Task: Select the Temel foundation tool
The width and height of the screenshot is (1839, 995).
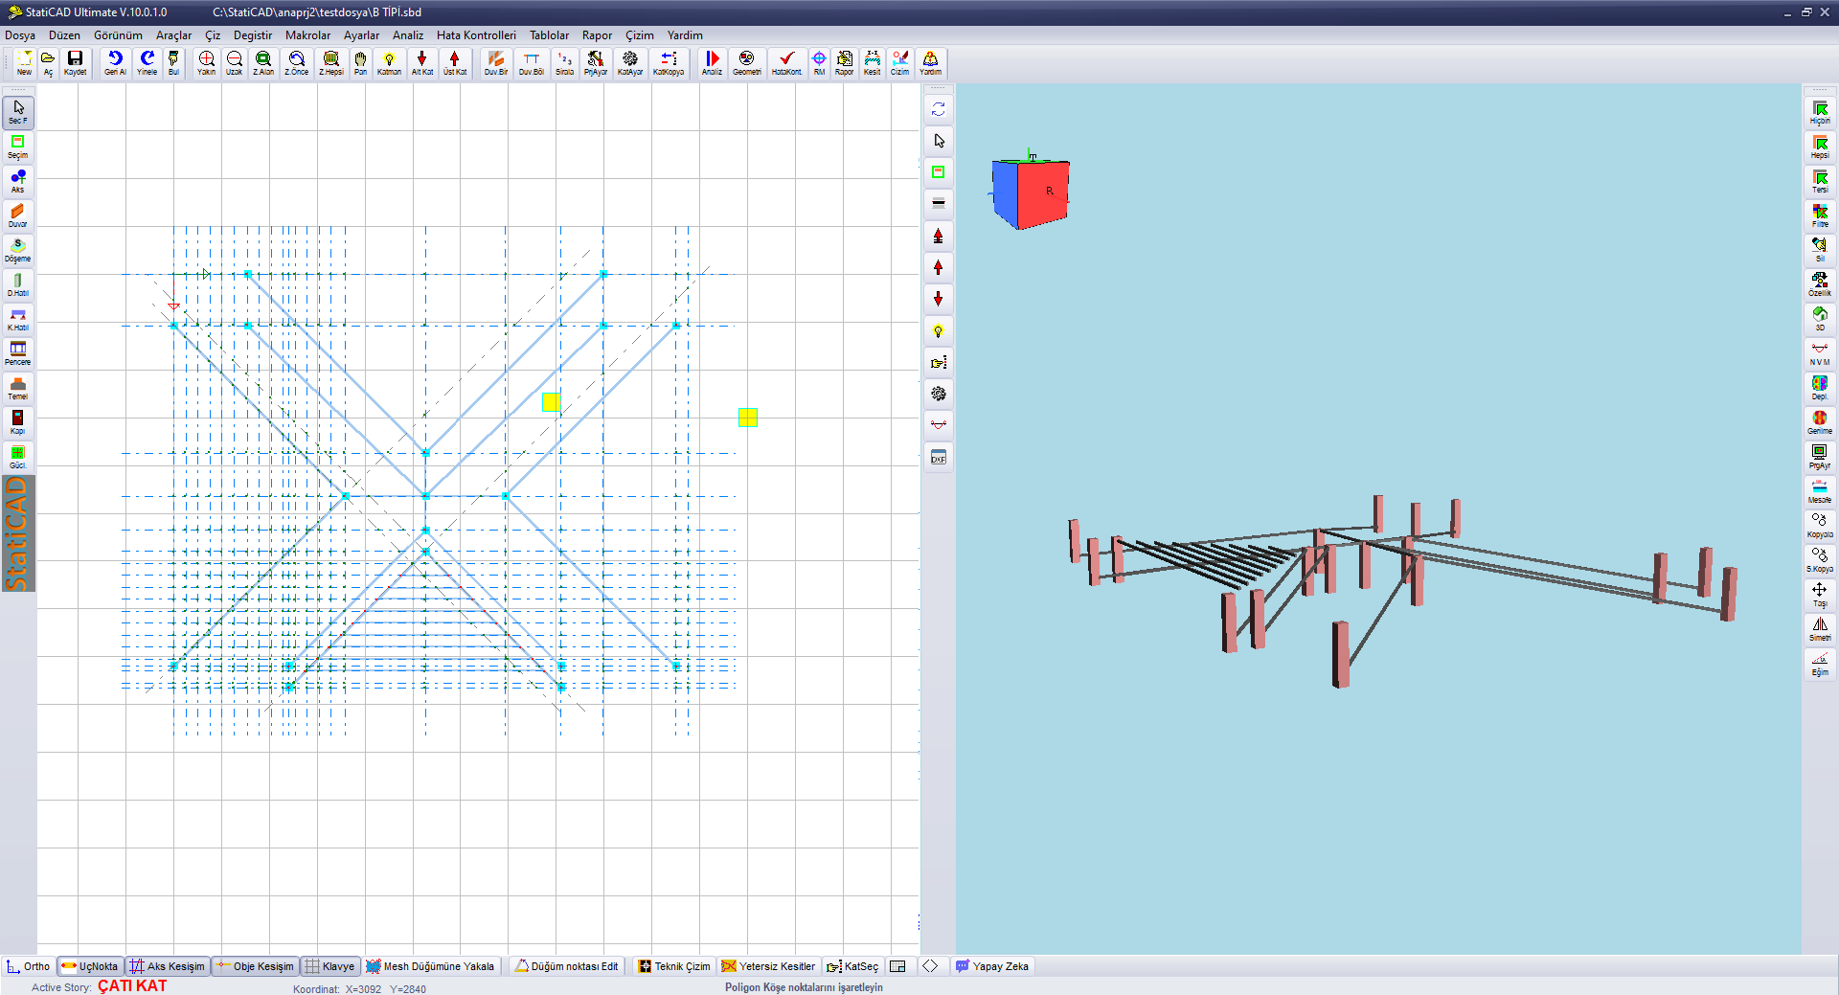Action: [18, 388]
